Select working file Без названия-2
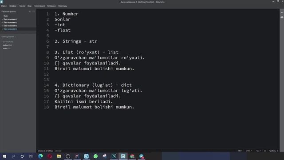This screenshot has height=160, width=284. [x=10, y=22]
